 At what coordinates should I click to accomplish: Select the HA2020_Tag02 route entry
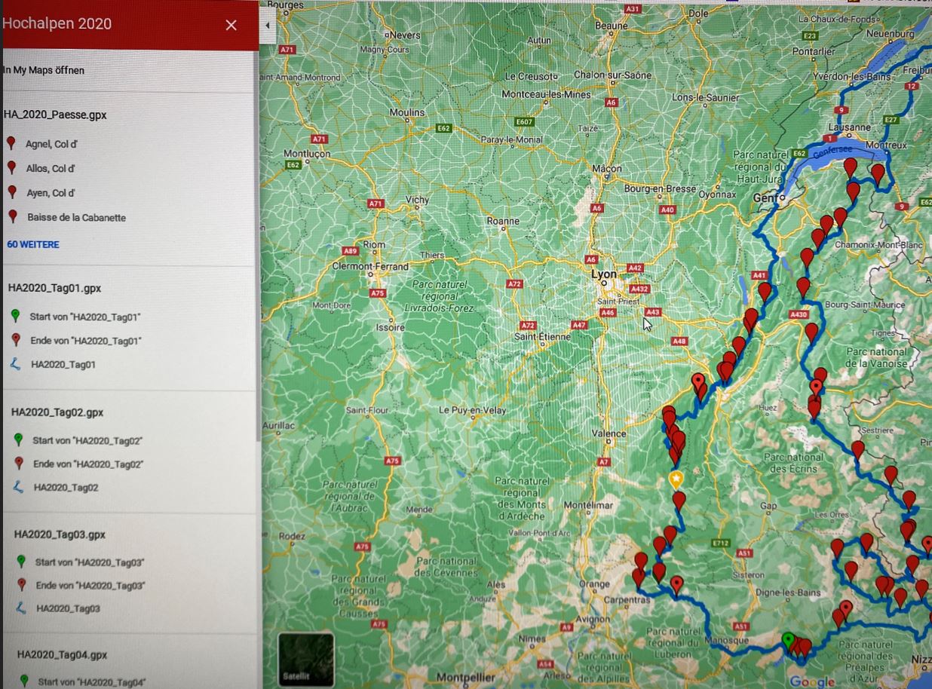[66, 488]
